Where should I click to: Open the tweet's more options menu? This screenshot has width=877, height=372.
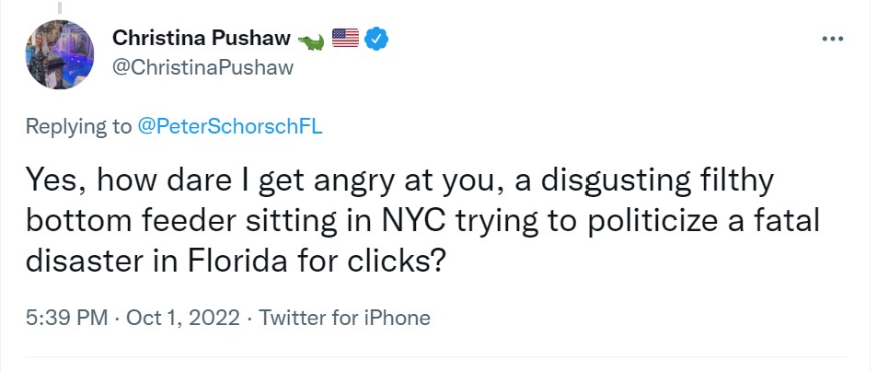pos(832,40)
